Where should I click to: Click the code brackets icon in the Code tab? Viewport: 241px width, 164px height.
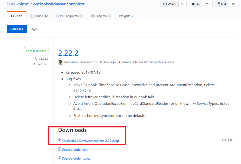point(12,16)
